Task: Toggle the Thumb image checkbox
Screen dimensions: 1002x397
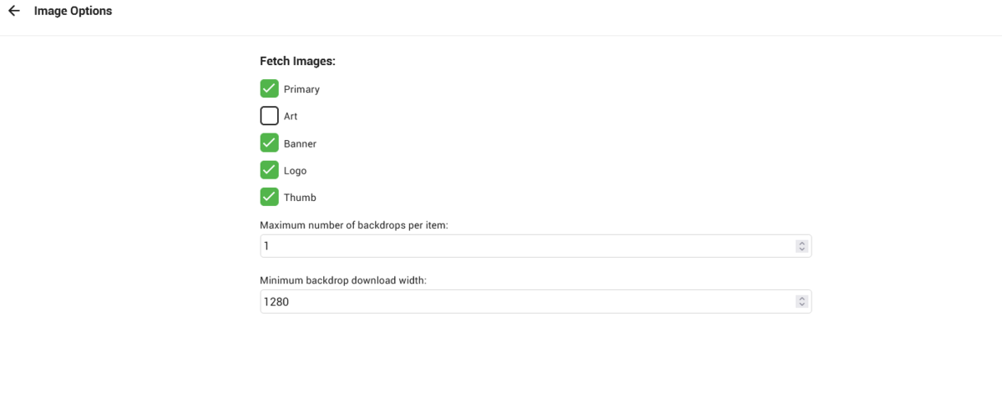Action: 269,198
